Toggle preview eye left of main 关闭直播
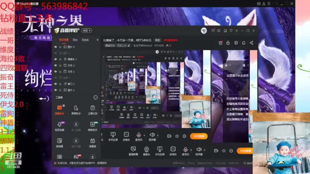Image resolution: width=310 pixels, height=174 pixels. 224,151
